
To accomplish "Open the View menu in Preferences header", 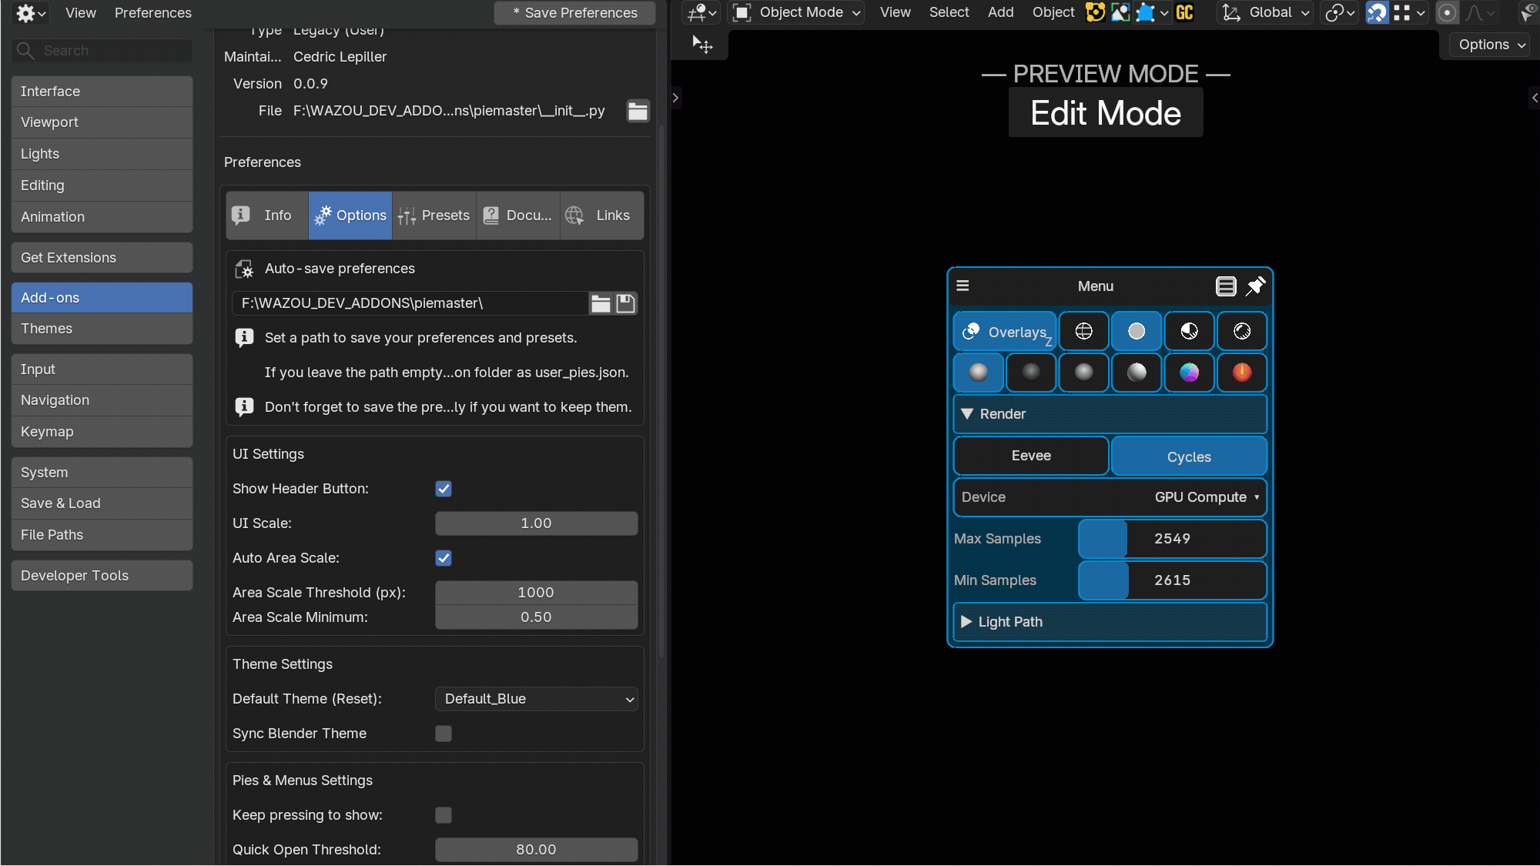I will click(81, 13).
